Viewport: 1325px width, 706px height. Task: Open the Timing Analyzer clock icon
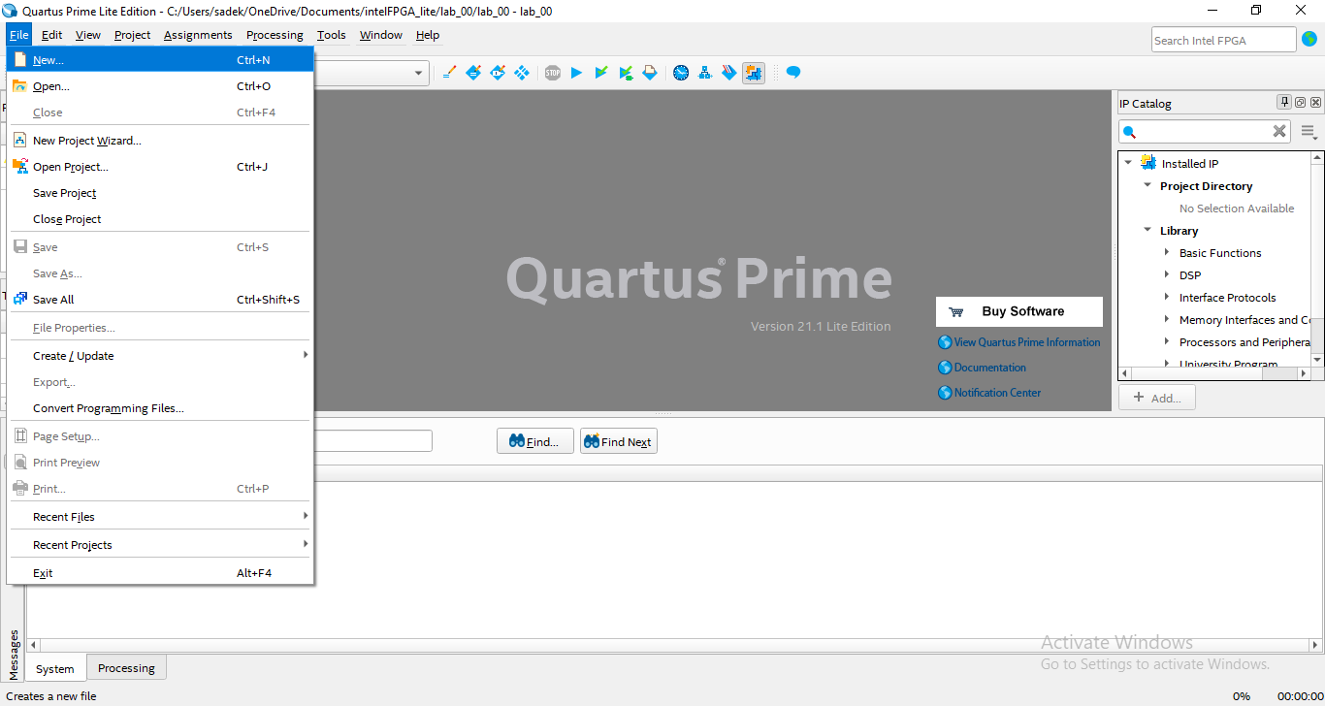681,73
